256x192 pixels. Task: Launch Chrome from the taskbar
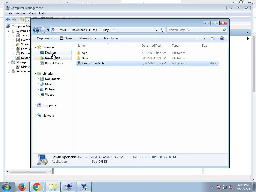click(37, 187)
